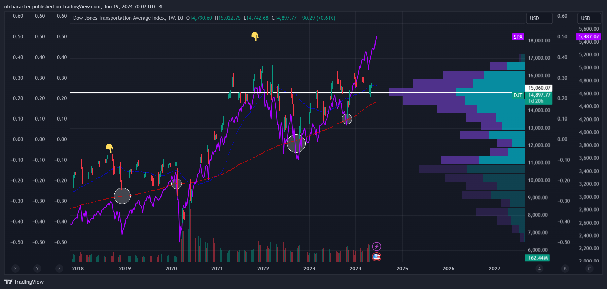The image size is (607, 289).
Task: Click the 5,200.00 SPX scale label
Action: [589, 55]
